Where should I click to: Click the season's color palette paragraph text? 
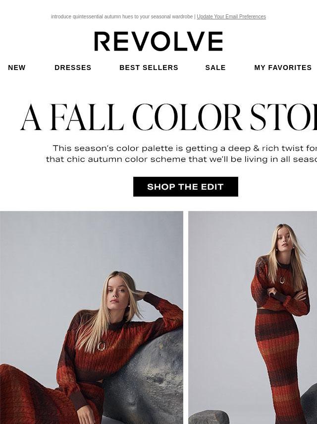point(181,153)
